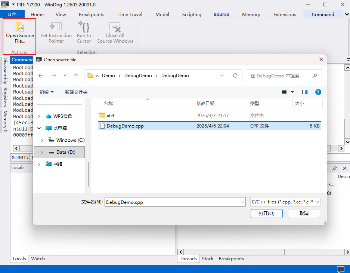Go up one folder level with up arrow
This screenshot has width=350, height=273.
pyautogui.click(x=76, y=76)
